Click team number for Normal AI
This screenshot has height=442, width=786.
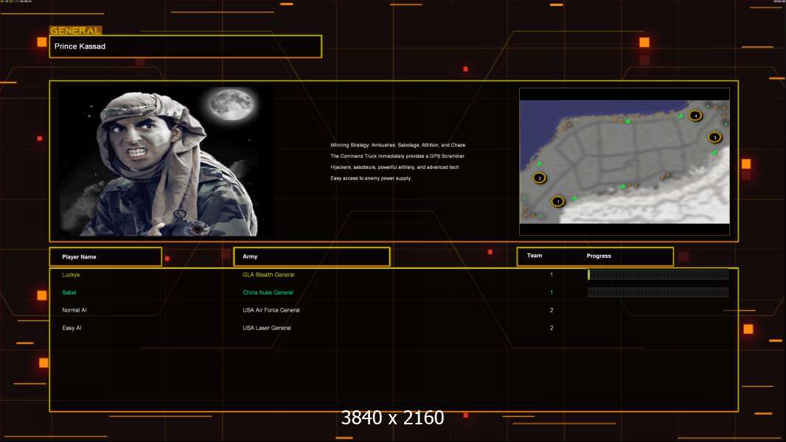point(552,310)
